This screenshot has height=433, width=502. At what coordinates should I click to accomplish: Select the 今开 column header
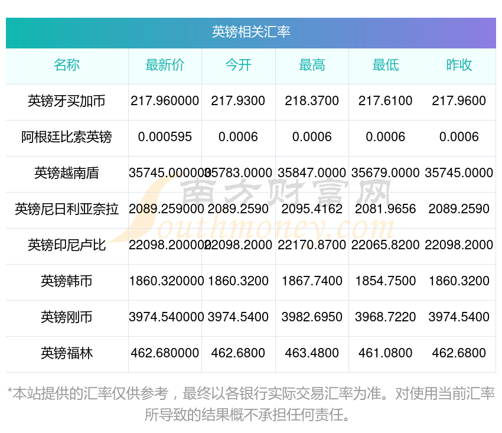239,65
